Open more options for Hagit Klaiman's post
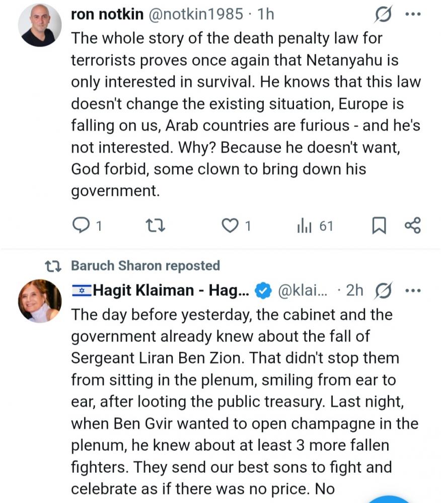Viewport: 441px width, 503px height. point(413,290)
